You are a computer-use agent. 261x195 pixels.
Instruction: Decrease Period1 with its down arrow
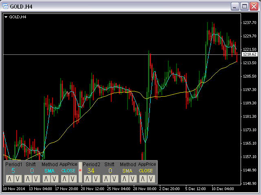point(17,178)
